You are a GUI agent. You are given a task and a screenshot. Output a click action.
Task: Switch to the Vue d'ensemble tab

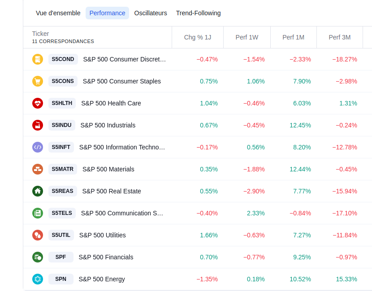[x=58, y=13]
